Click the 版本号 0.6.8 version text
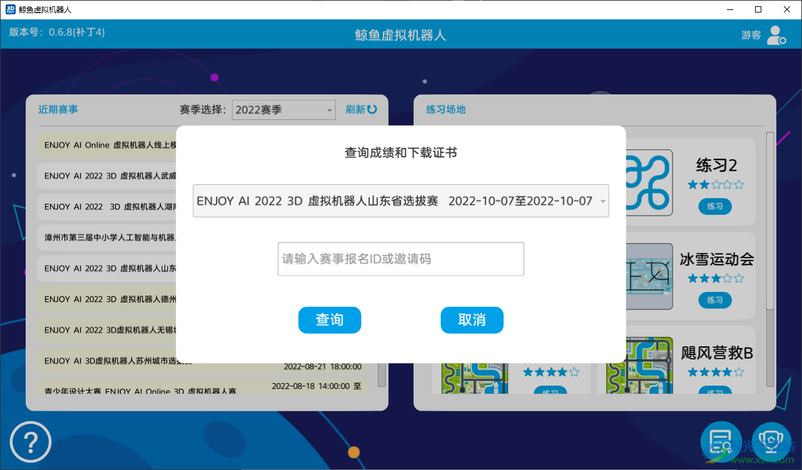This screenshot has width=802, height=470. 57,32
